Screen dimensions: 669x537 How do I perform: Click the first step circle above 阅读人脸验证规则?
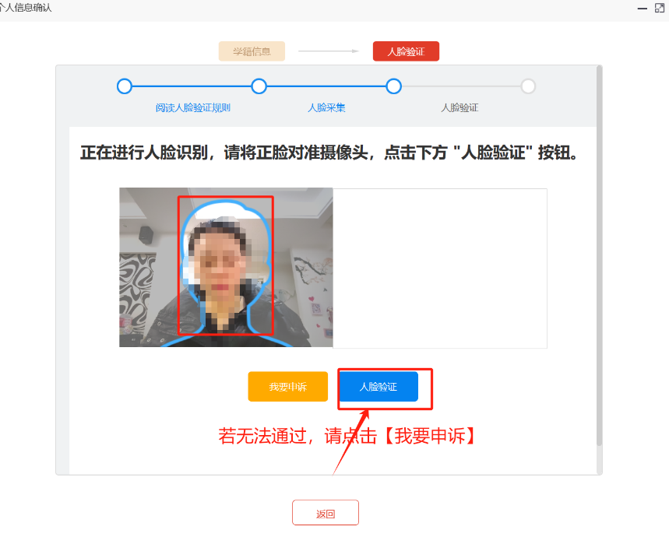125,86
